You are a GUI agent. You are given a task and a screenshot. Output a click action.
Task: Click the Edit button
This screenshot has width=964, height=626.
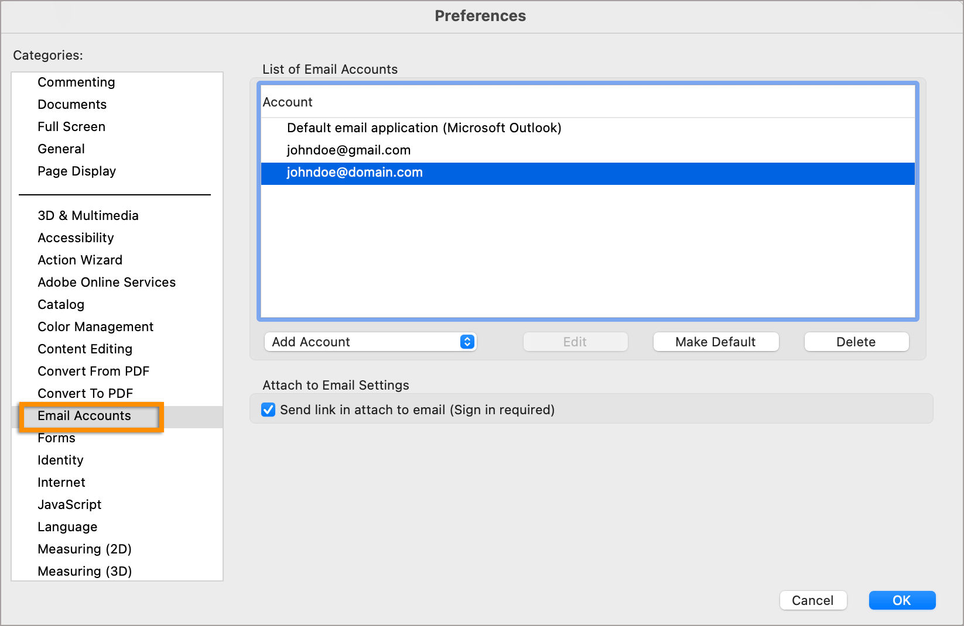click(x=575, y=342)
